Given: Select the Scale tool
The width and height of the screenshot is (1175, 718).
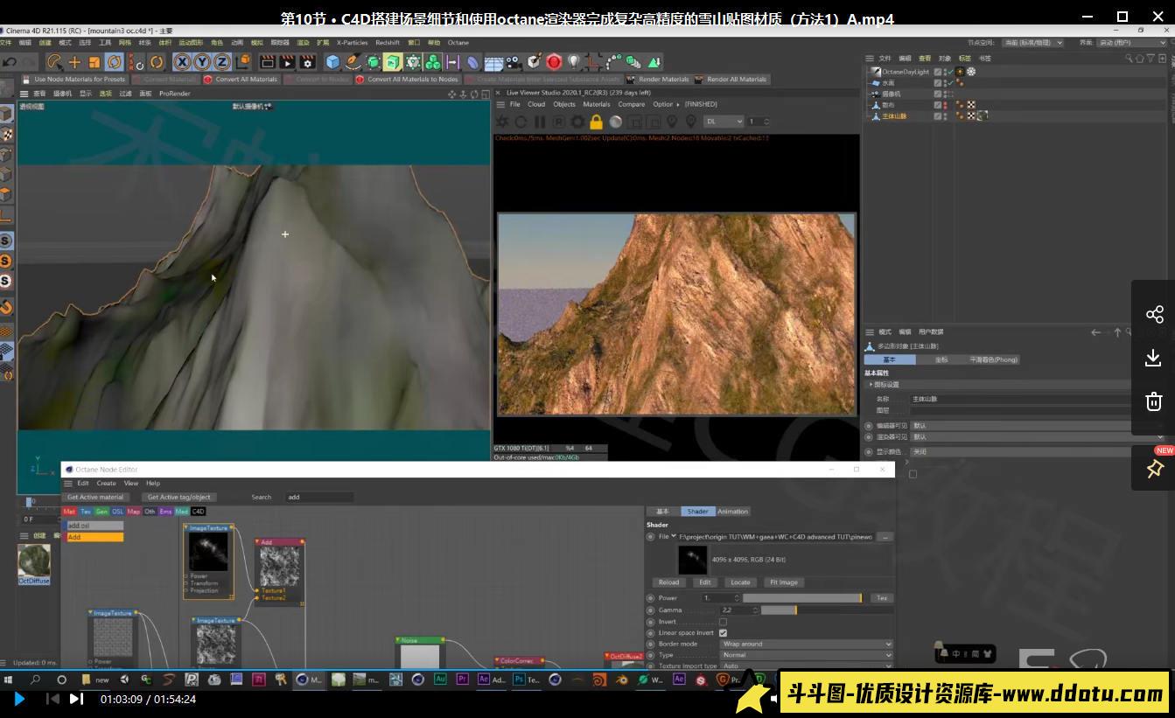Looking at the screenshot, I should click(94, 62).
